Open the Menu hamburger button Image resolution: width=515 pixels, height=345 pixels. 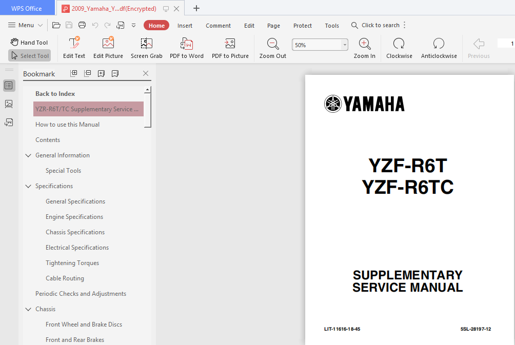(25, 25)
